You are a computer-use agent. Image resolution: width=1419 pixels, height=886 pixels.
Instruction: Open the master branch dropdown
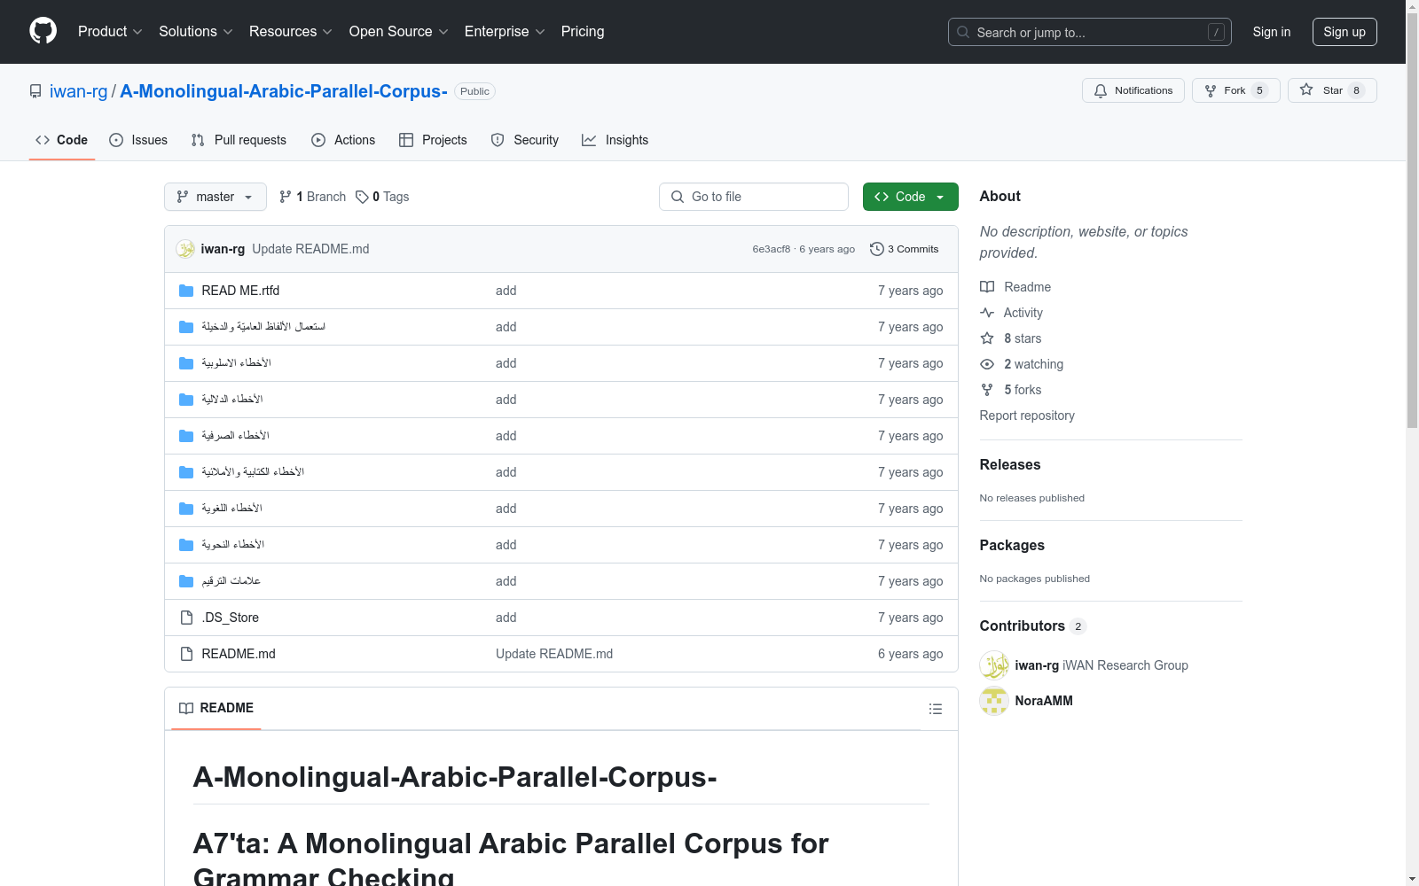tap(216, 197)
